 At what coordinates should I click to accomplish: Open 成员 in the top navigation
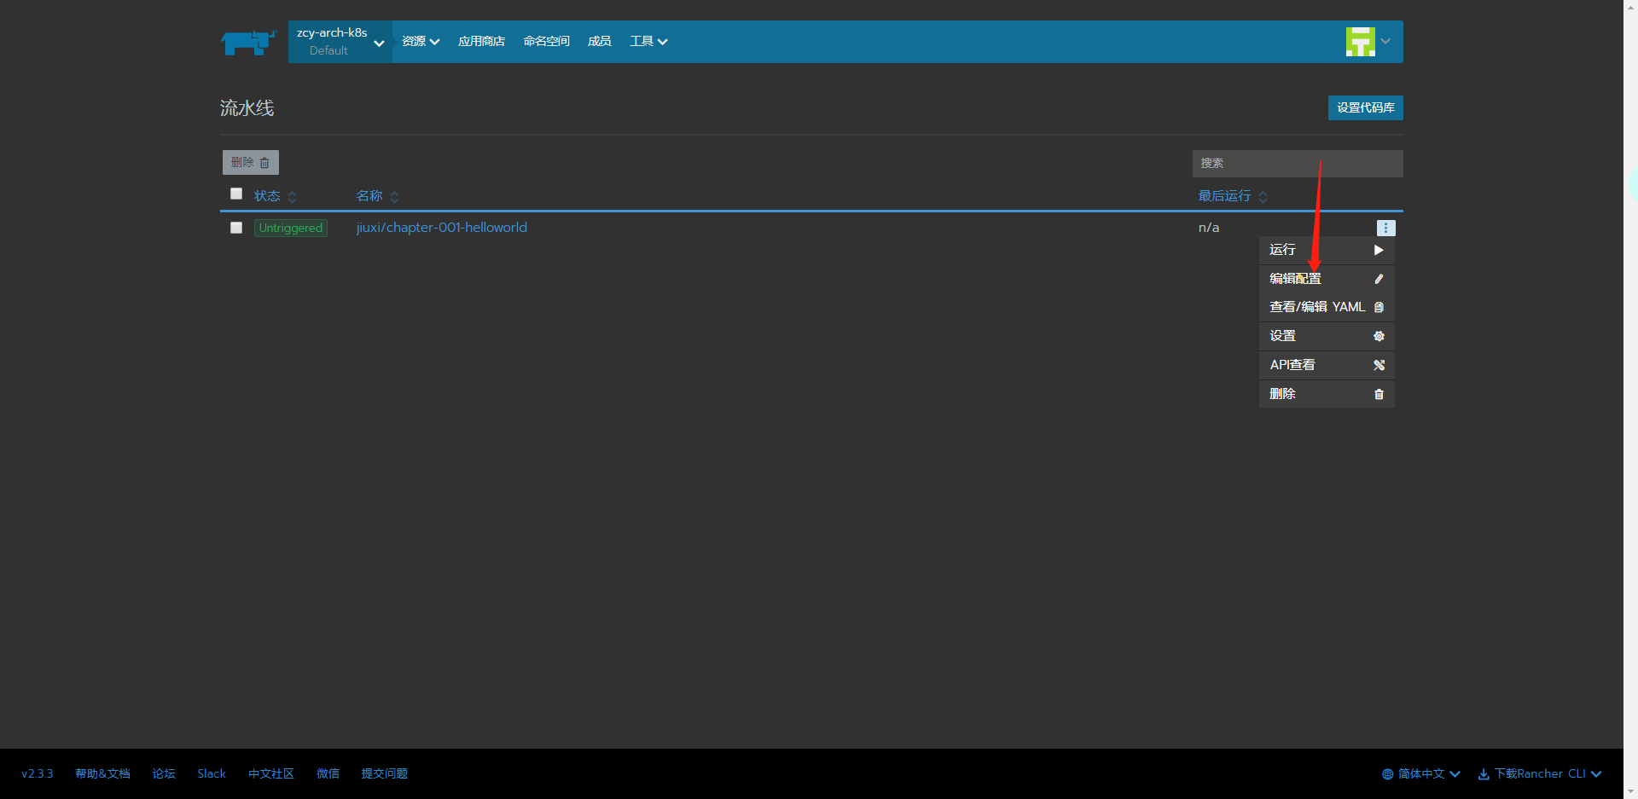(x=599, y=42)
